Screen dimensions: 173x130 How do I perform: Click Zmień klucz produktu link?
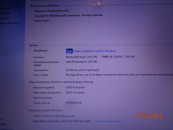click(108, 121)
